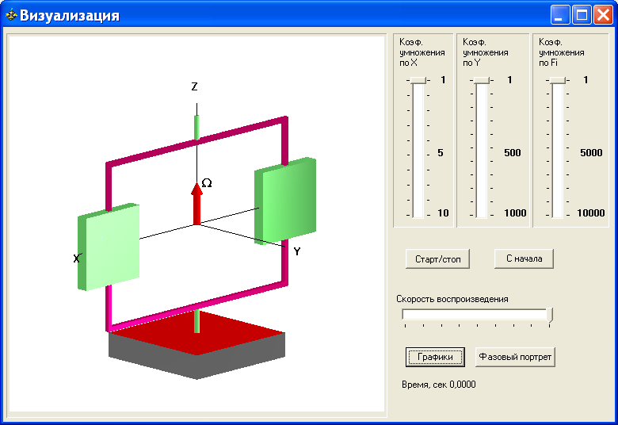This screenshot has width=618, height=425.
Task: Close the Визуализация window
Action: (604, 15)
